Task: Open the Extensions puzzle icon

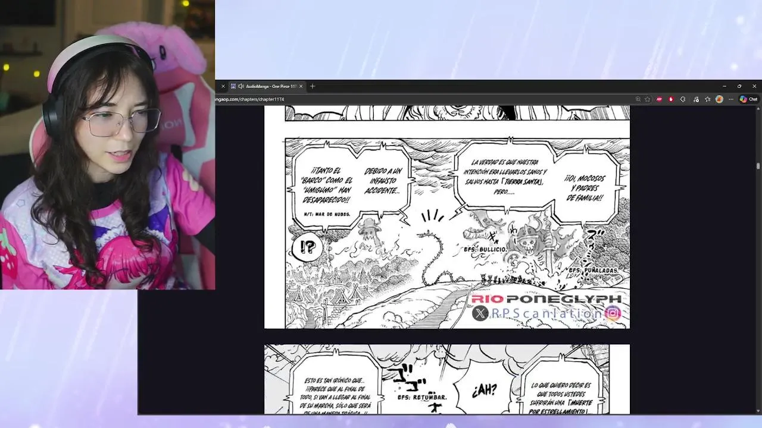Action: pos(683,99)
